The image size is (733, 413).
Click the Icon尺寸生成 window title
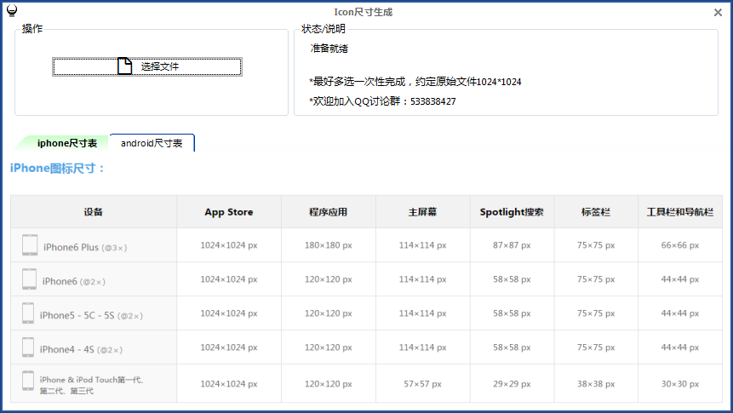[x=364, y=12]
